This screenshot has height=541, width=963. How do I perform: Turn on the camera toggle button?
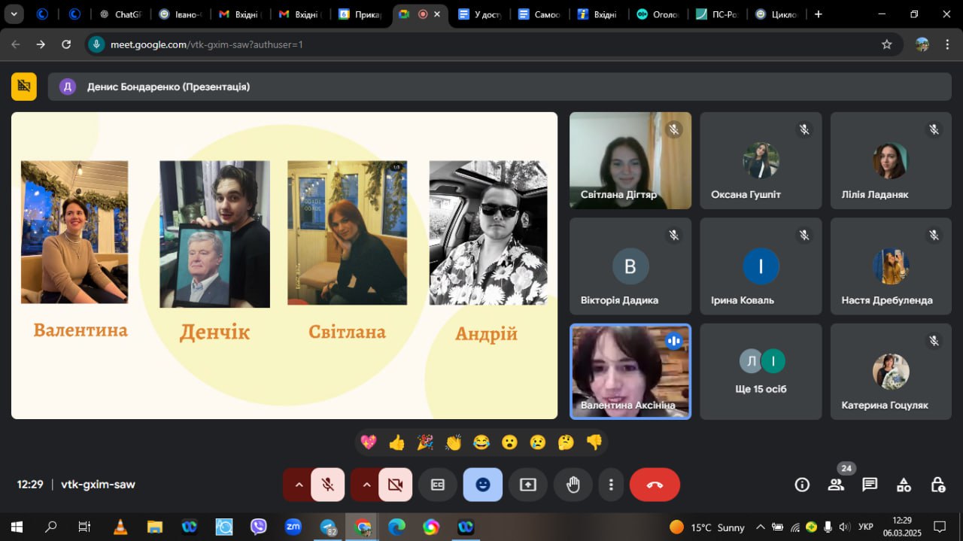point(396,485)
